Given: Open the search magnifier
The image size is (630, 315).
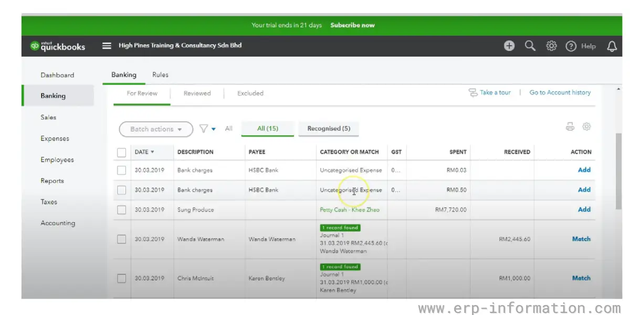Looking at the screenshot, I should pyautogui.click(x=530, y=46).
